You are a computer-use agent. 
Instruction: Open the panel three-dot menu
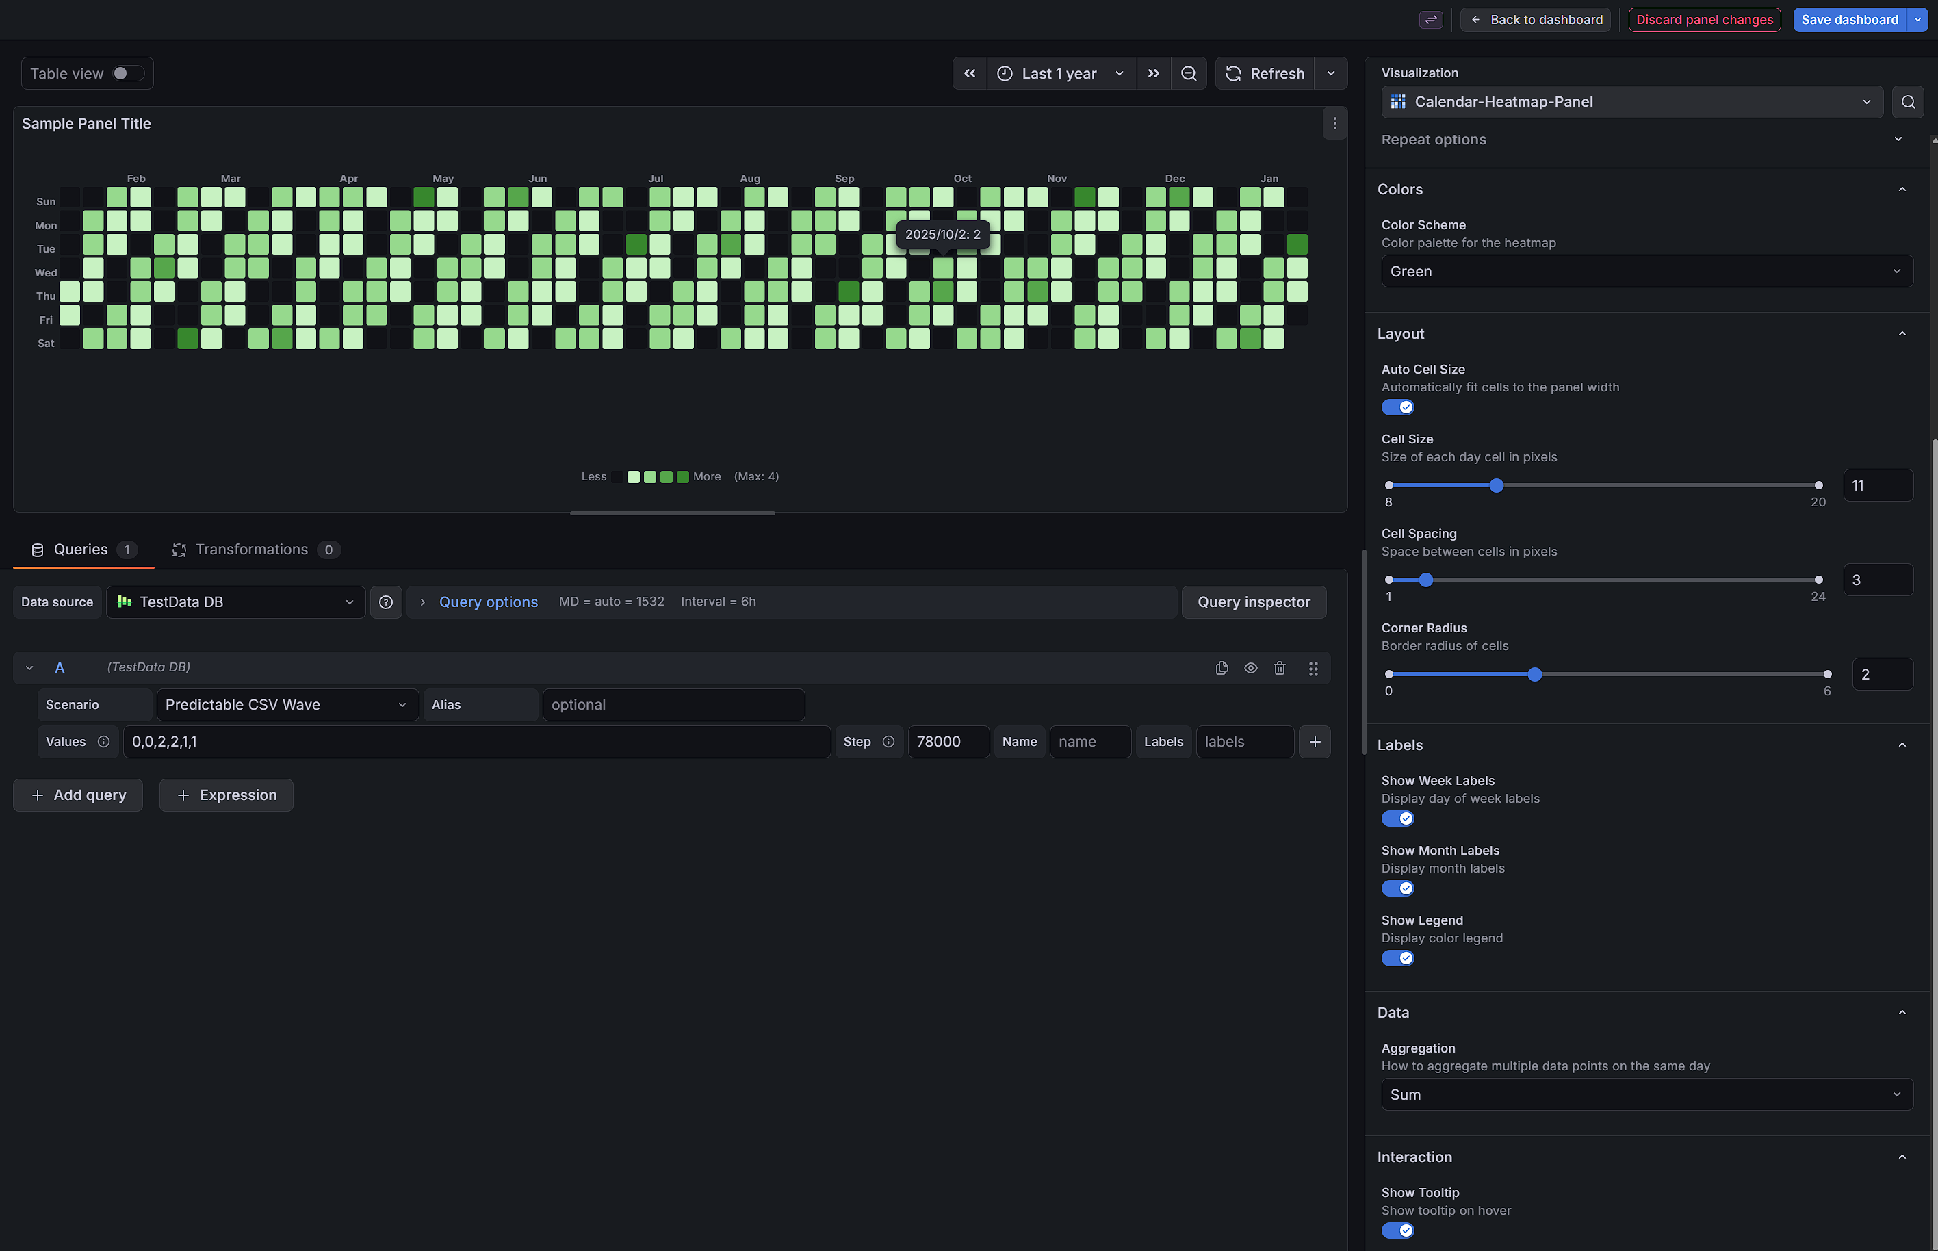pos(1334,123)
